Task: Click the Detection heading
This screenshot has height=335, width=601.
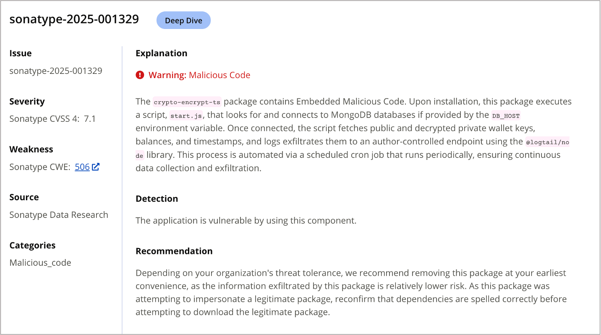Action: (157, 199)
